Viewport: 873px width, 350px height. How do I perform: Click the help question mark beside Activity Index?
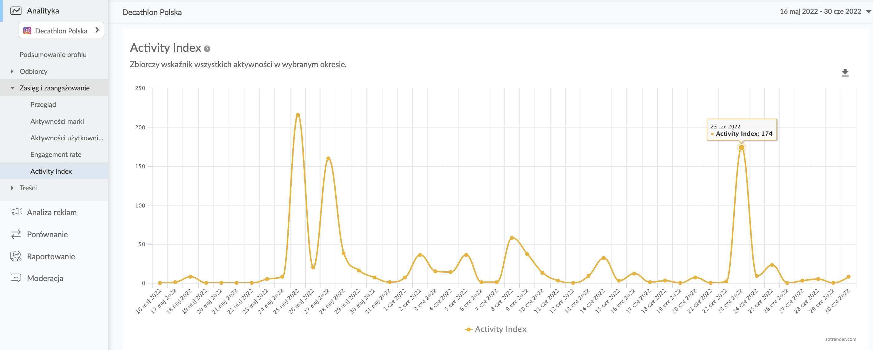point(207,49)
